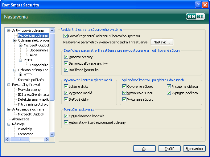Collapse the Ochrana elektronickej pošty node
Image resolution: width=210 pixels, height=157 pixels.
[x=14, y=40]
